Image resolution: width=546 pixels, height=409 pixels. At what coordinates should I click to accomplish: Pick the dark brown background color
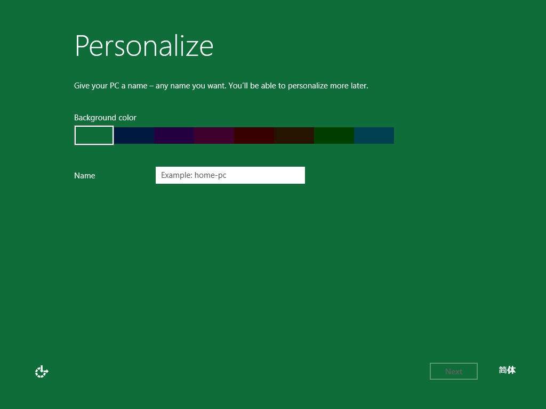pos(294,135)
